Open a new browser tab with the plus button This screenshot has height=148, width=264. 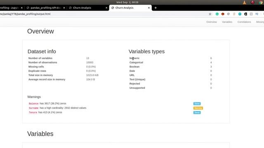click(x=156, y=8)
